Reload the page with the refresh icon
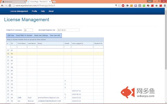This screenshot has width=167, height=104. [10, 5]
